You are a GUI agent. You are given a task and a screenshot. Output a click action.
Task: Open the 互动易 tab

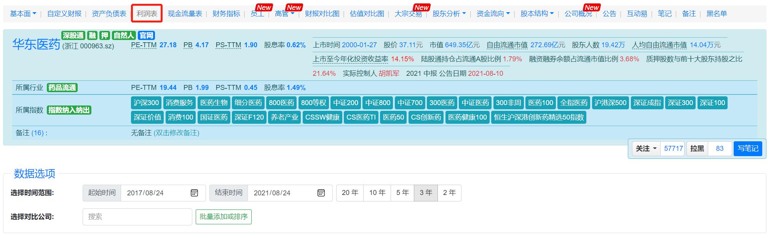(x=637, y=14)
